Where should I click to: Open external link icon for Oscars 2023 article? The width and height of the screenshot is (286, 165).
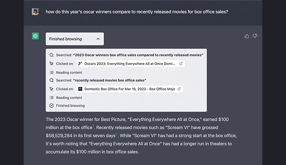(181, 64)
